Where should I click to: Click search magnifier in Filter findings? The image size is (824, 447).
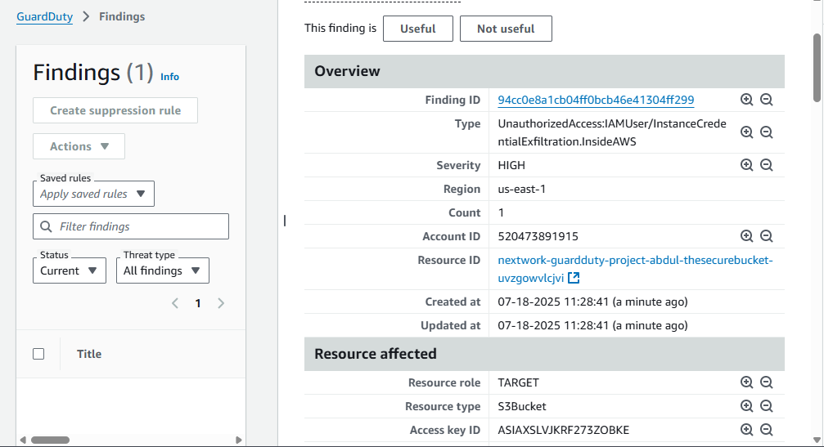click(x=46, y=226)
